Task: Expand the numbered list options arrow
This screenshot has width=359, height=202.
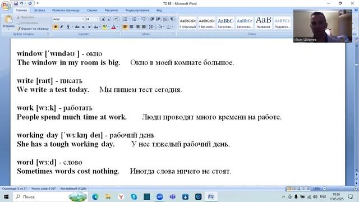Action: 139,19
